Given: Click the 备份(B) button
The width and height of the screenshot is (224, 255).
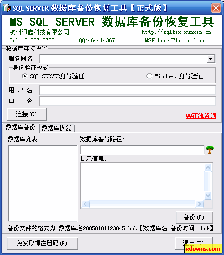Looking at the screenshot, I should point(194,217).
